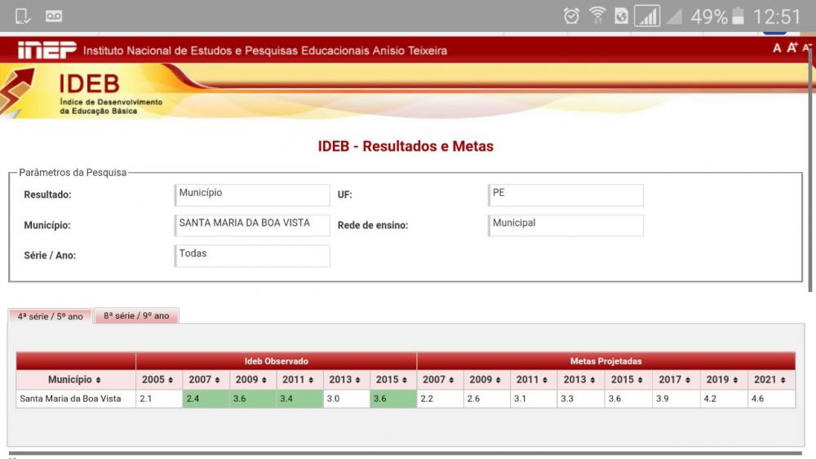Click the INEP logo in header
Screen dimensions: 816x459
[47, 51]
